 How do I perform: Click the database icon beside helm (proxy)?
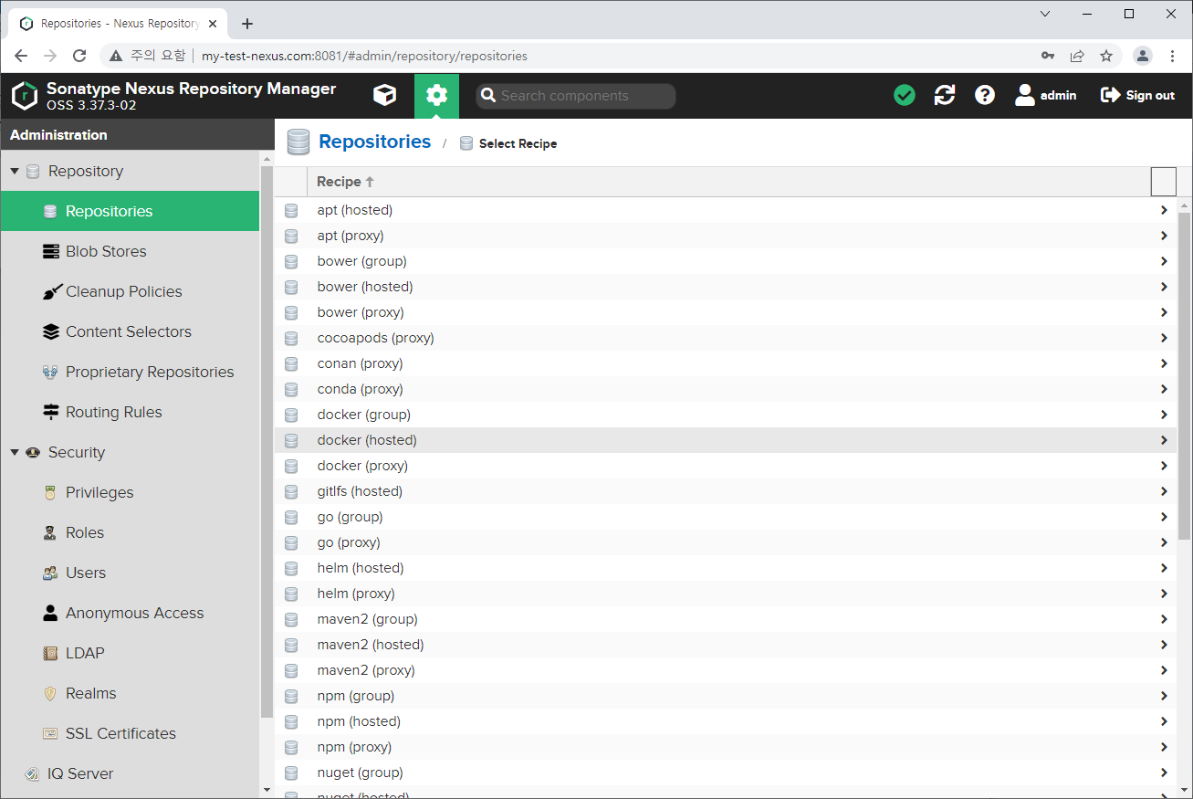[x=291, y=594]
